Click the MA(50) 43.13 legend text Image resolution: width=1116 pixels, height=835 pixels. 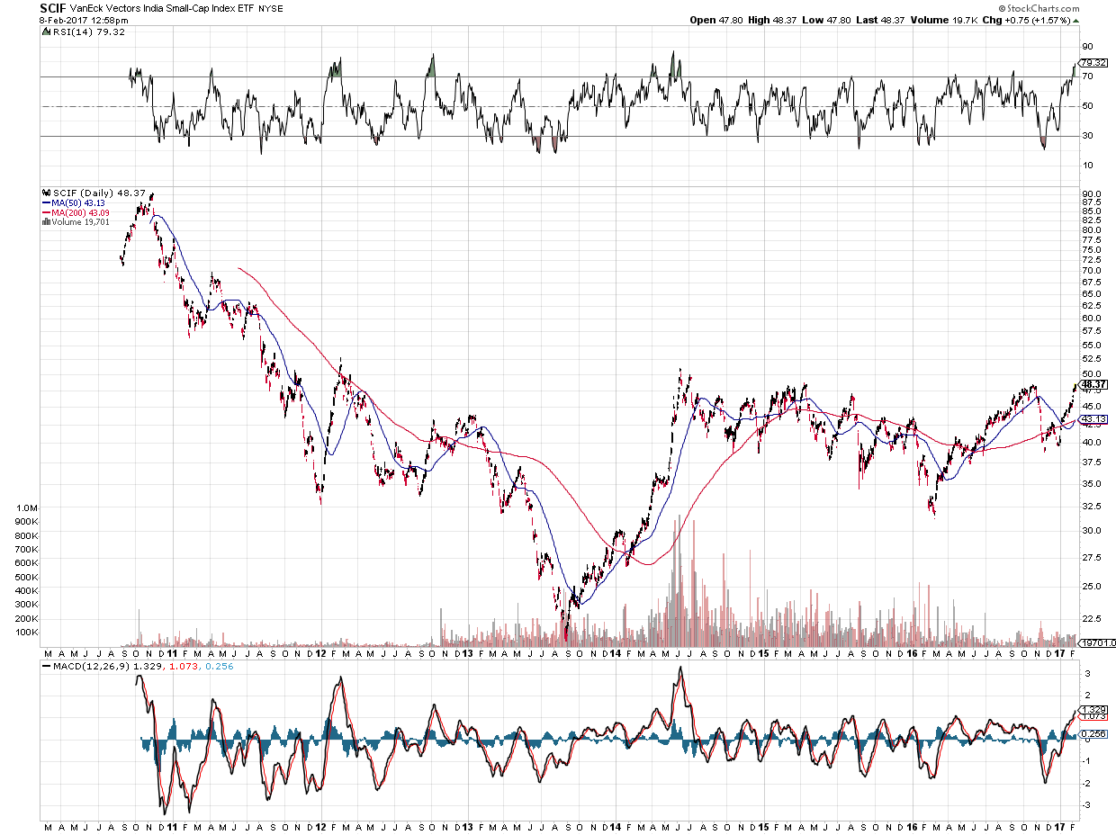pos(78,202)
